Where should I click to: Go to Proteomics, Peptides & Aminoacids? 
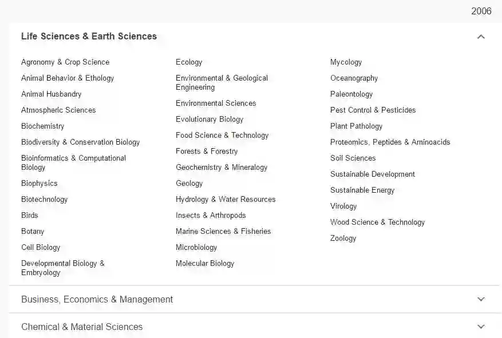point(390,142)
